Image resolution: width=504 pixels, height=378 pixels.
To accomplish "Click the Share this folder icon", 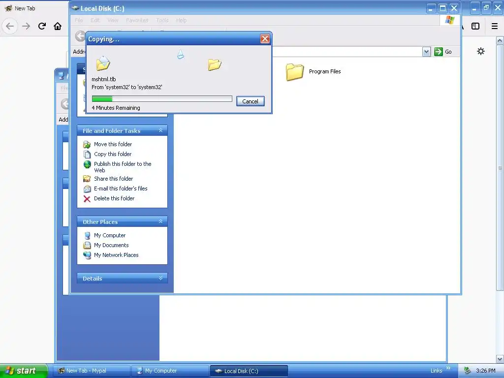I will point(87,179).
